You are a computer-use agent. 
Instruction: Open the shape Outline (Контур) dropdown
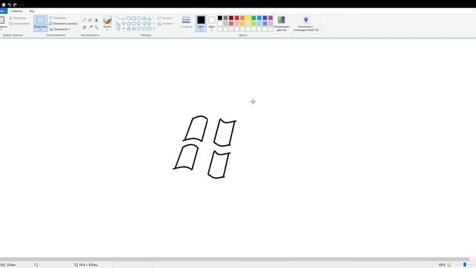coord(165,18)
